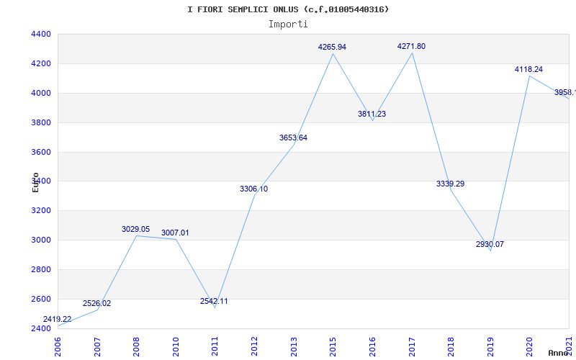Select the data label 3339.29
Image resolution: width=576 pixels, height=360 pixels.
pos(451,184)
